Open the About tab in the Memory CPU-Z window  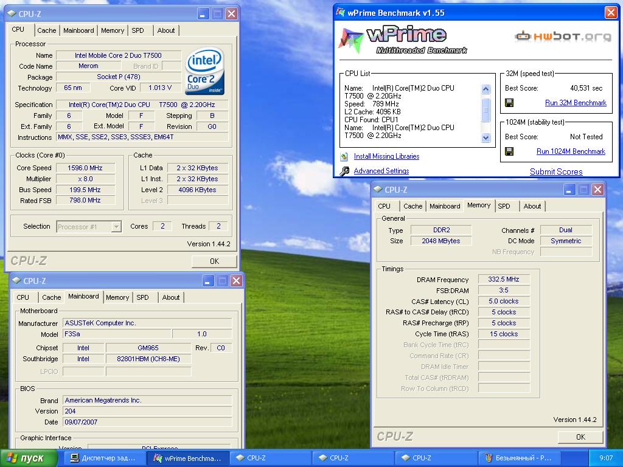click(532, 206)
